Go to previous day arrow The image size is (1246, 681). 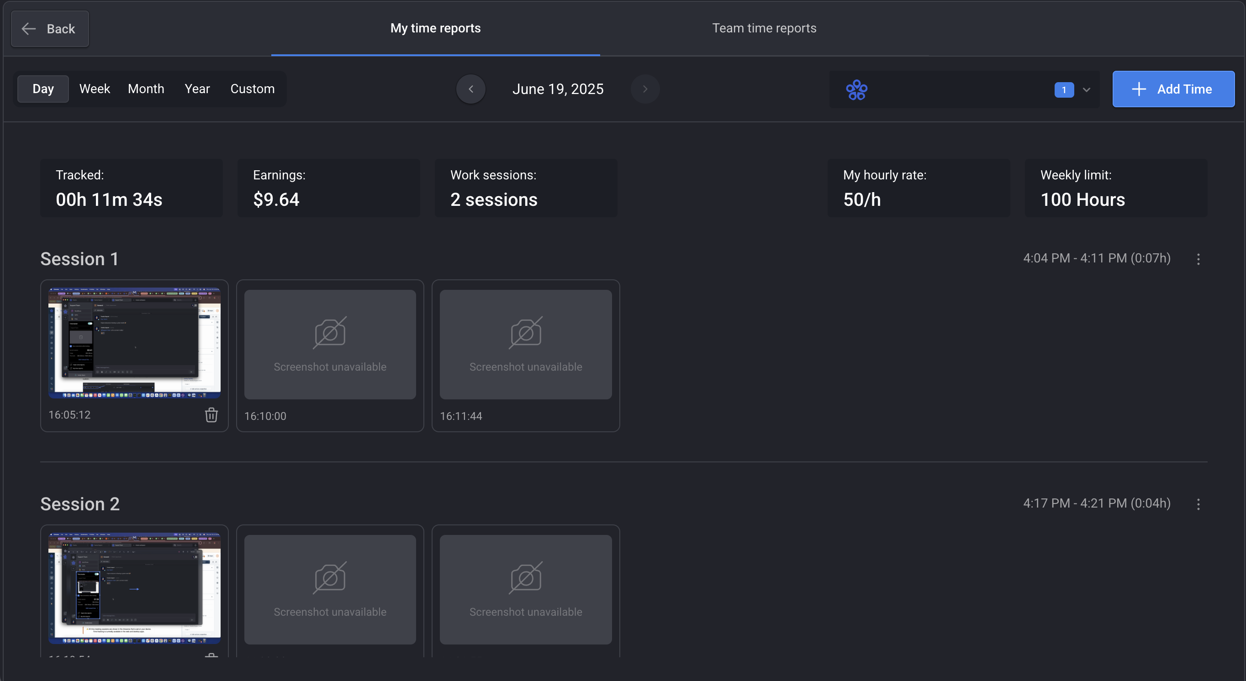470,89
